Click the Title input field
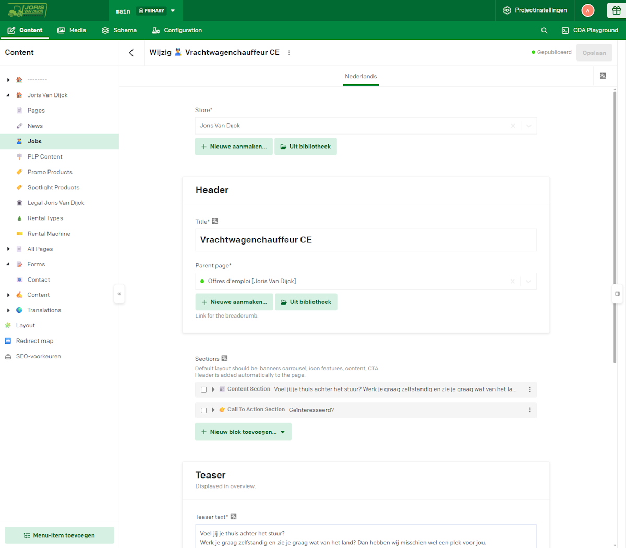Viewport: 626px width, 548px height. click(x=365, y=240)
